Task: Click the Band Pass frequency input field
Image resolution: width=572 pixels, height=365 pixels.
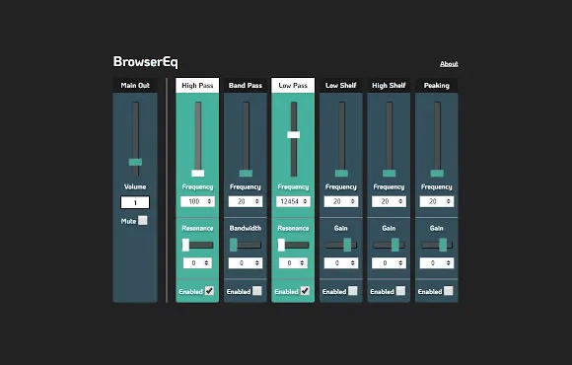Action: click(246, 201)
